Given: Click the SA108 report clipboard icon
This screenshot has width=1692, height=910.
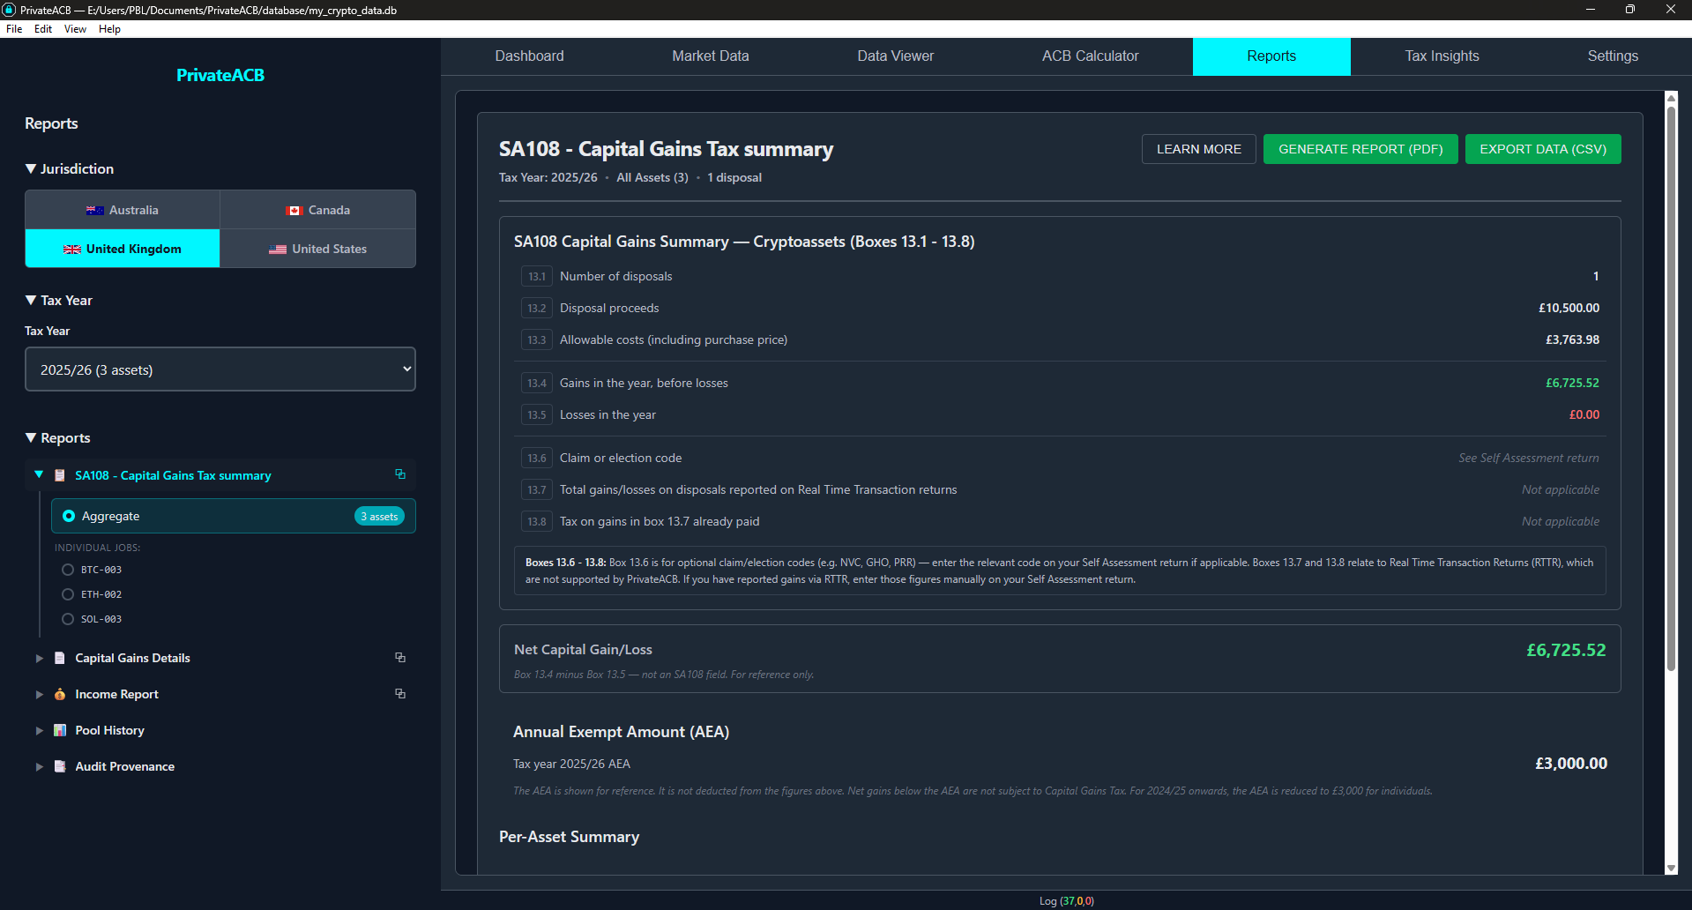Looking at the screenshot, I should pyautogui.click(x=60, y=475).
